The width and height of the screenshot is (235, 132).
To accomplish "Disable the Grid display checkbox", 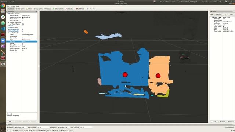I will (23, 26).
